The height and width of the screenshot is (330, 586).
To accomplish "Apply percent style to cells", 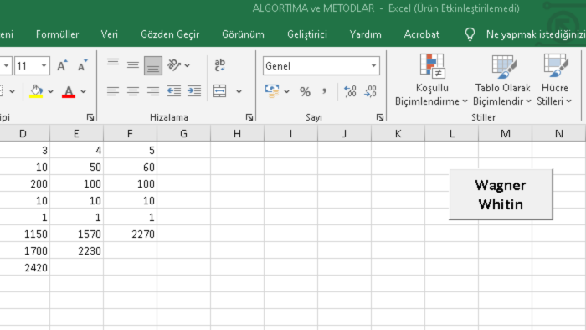I will (x=305, y=91).
